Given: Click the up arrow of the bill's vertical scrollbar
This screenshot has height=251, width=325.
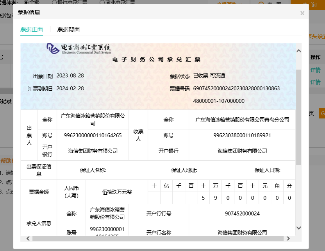Looking at the screenshot, I should [299, 51].
